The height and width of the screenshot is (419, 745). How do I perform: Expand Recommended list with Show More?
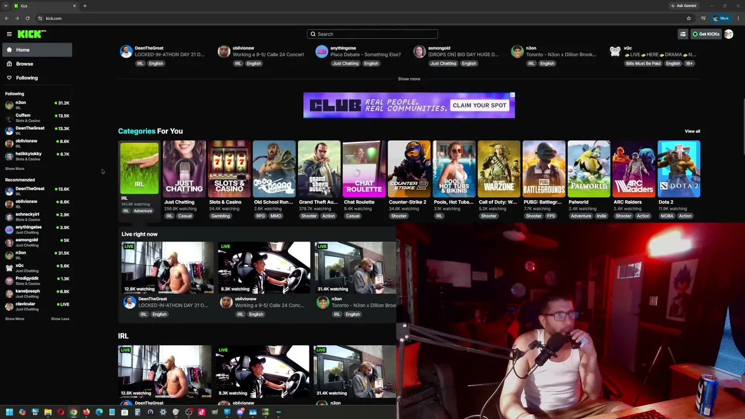coord(15,319)
